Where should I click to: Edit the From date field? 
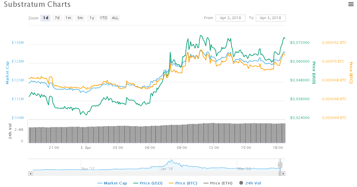tap(230, 18)
